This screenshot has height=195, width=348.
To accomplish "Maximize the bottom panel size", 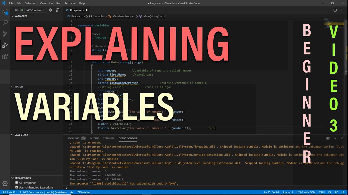I will pos(335,138).
